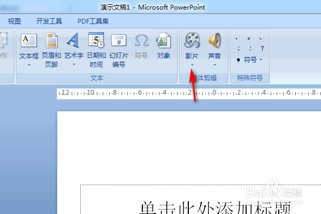Open the 影片 dropdown arrow
This screenshot has width=321, height=214.
click(192, 65)
